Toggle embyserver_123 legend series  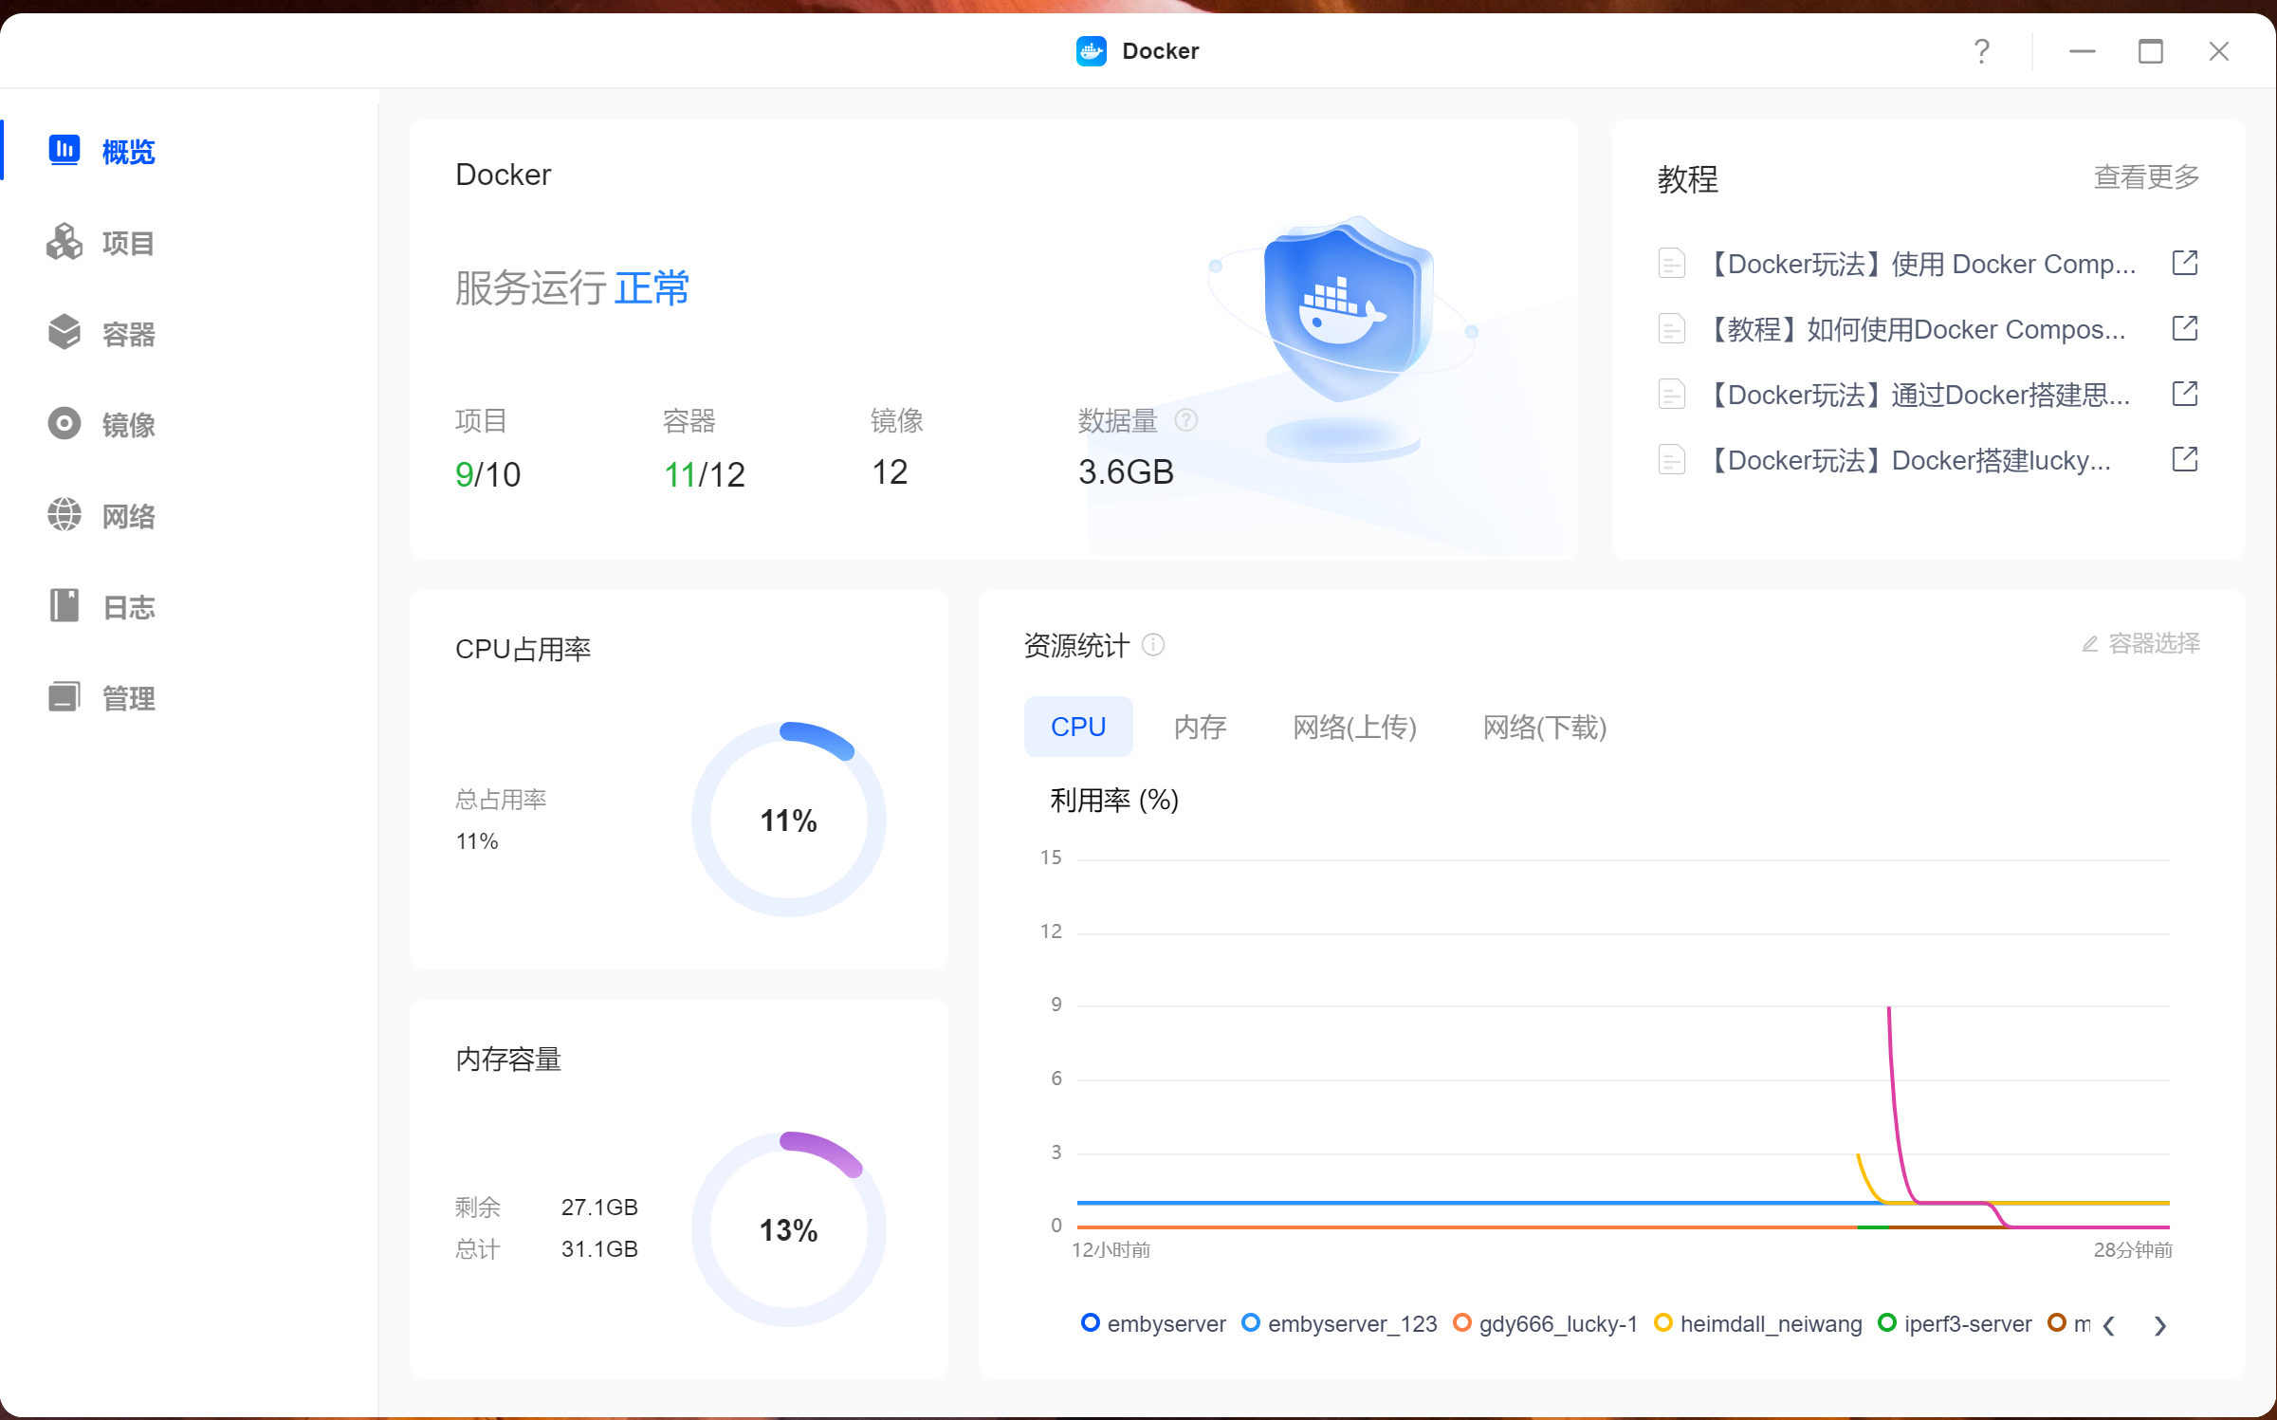coord(1338,1323)
